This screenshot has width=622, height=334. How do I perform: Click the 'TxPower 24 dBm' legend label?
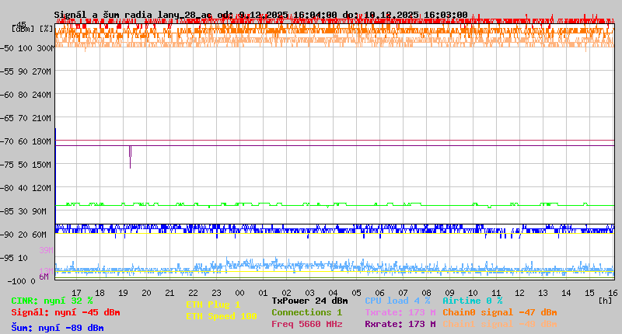point(309,301)
